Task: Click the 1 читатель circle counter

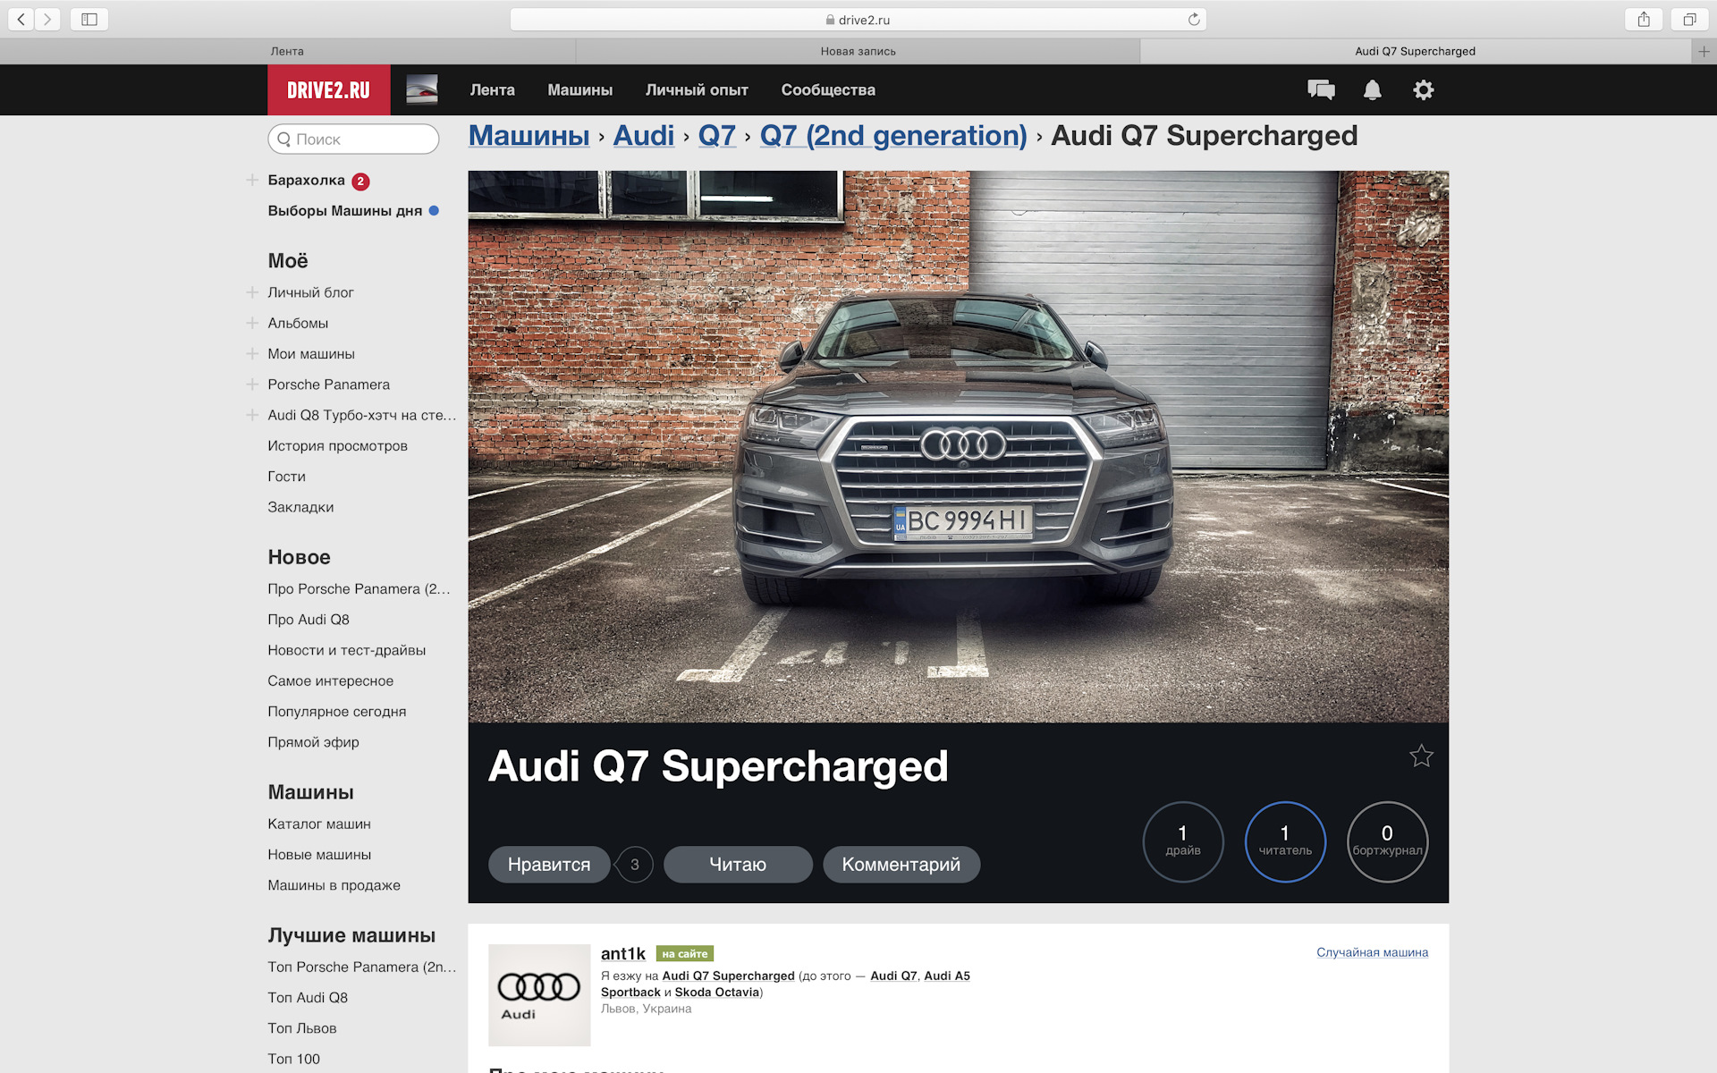Action: point(1285,841)
